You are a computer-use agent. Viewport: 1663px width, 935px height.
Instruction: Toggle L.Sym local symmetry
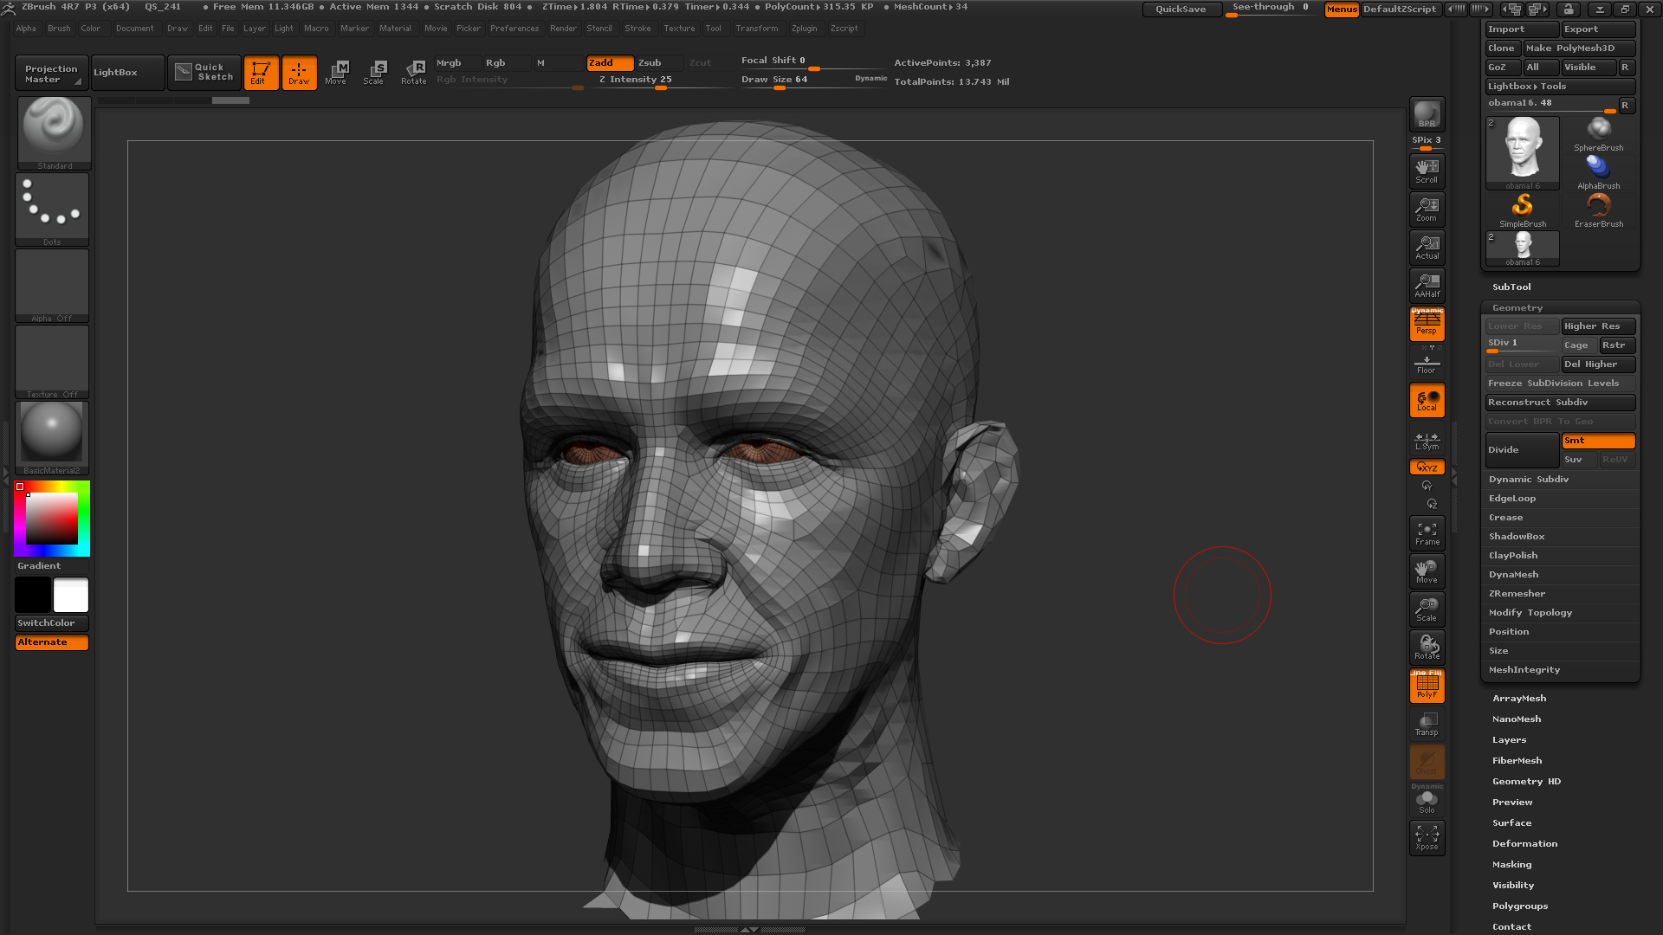coord(1427,441)
